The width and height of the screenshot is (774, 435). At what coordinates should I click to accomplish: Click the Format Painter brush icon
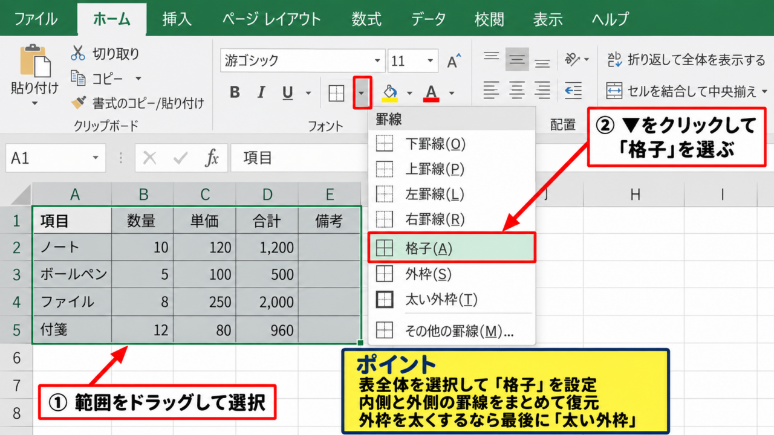[x=78, y=103]
